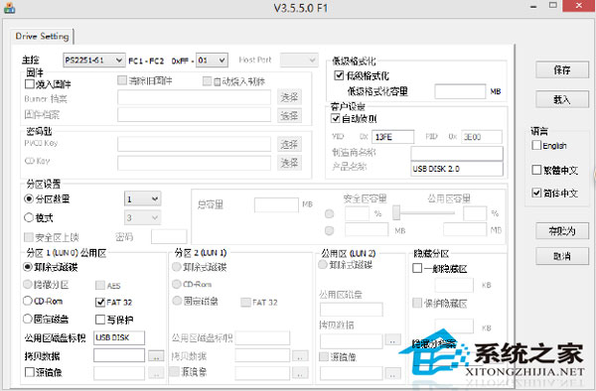Click the 保存 button
596x391 pixels.
[x=562, y=69]
